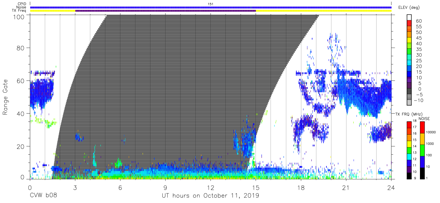
Task: Select the green 13–14 MHz TX FRQ swatch
Action: pyautogui.click(x=409, y=150)
